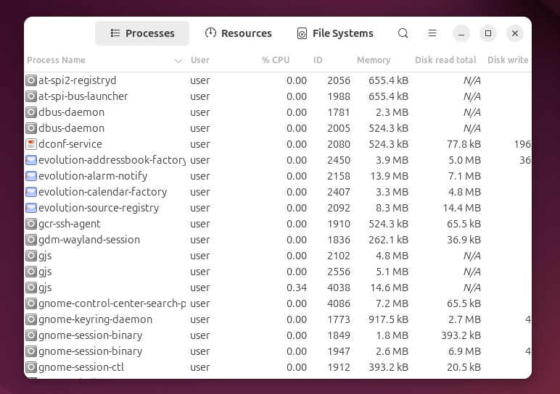Click the icon of gjs ID 4038

click(x=31, y=288)
